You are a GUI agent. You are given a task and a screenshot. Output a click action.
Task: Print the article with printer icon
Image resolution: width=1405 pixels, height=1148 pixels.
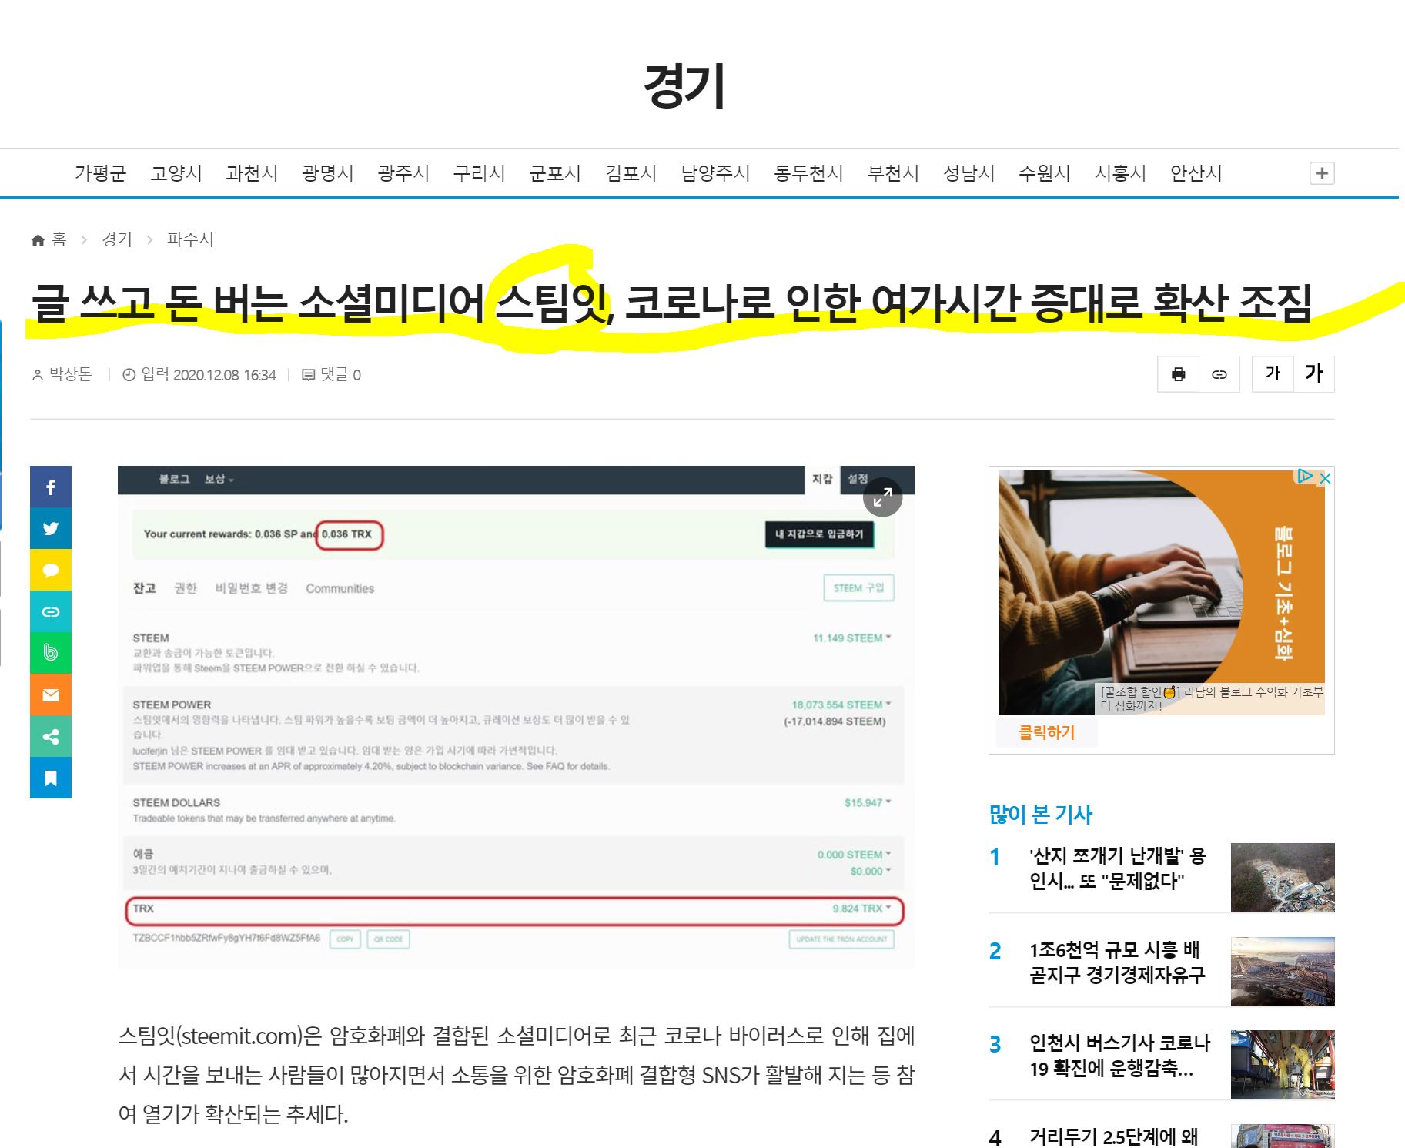pos(1178,374)
